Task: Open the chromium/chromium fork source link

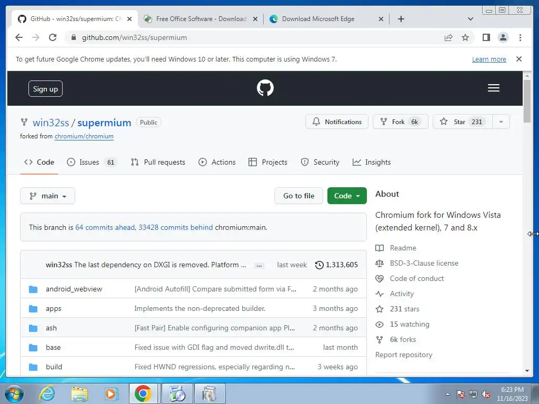Action: tap(84, 136)
